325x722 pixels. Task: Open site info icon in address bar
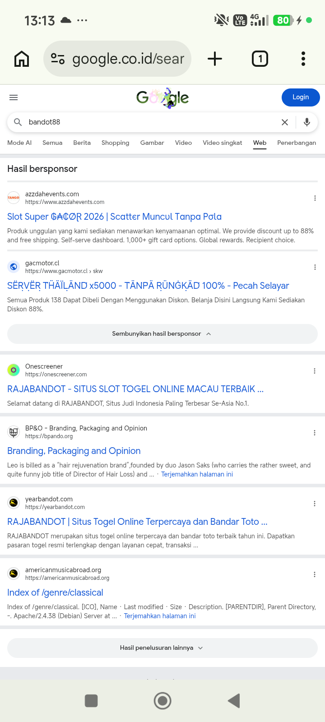click(58, 59)
